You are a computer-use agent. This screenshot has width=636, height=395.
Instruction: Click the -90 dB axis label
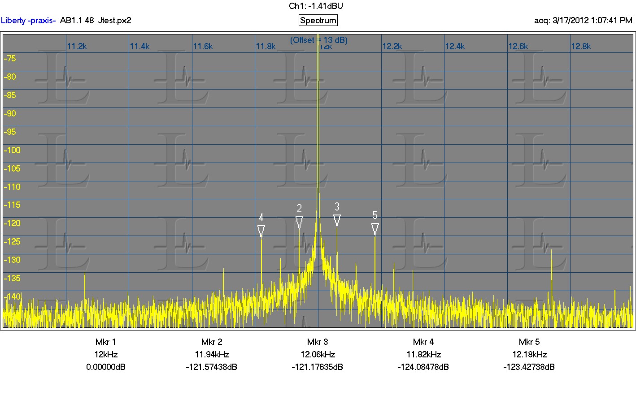click(x=10, y=113)
